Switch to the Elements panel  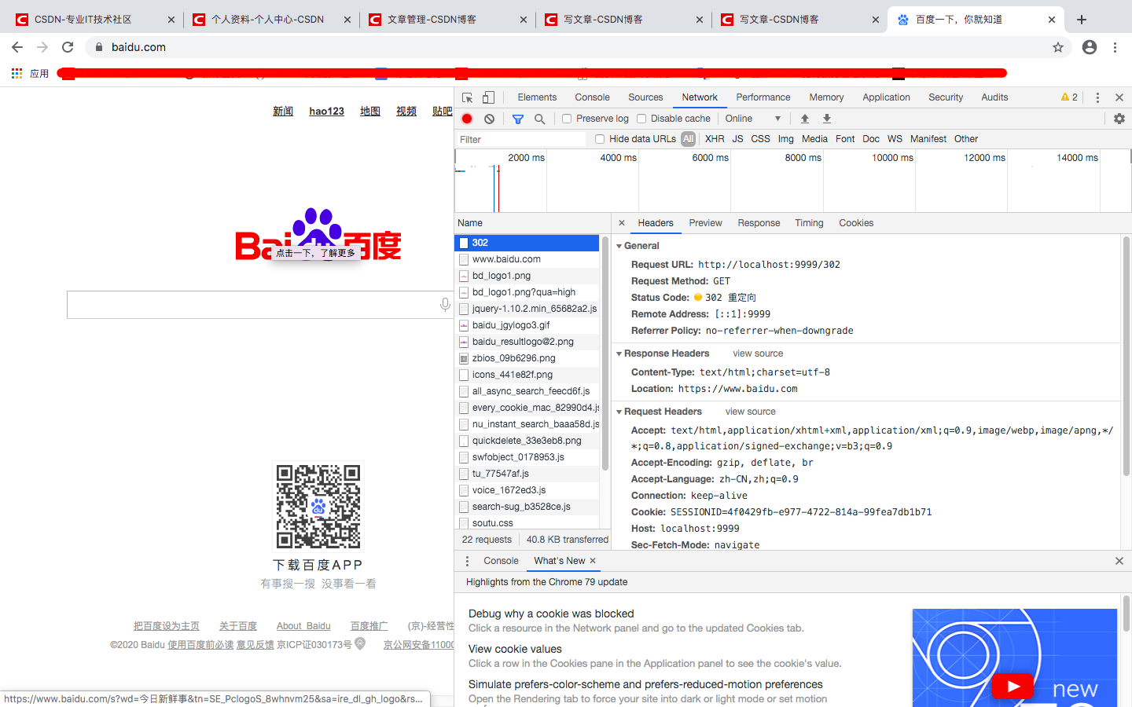coord(537,97)
